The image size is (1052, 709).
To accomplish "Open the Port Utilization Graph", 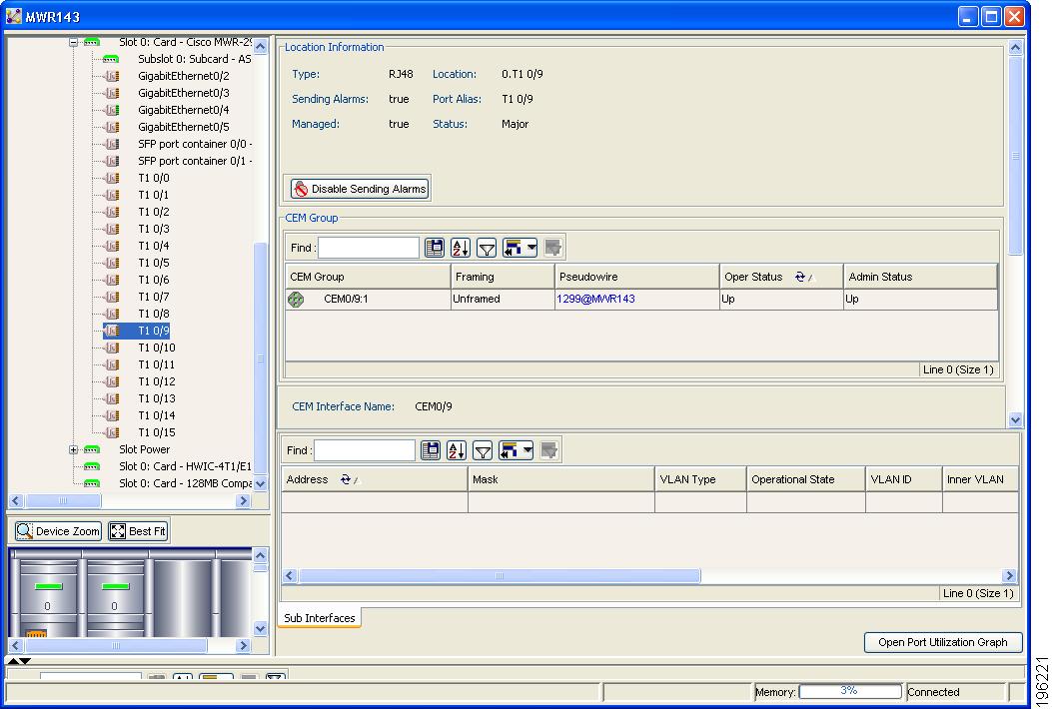I will coord(943,642).
